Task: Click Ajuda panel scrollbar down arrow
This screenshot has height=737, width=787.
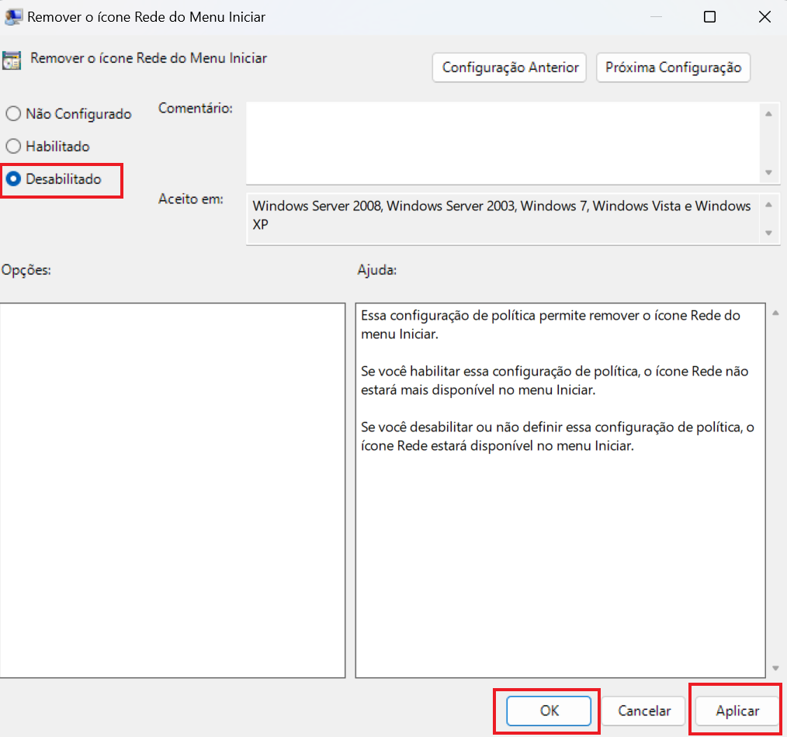Action: pos(775,668)
